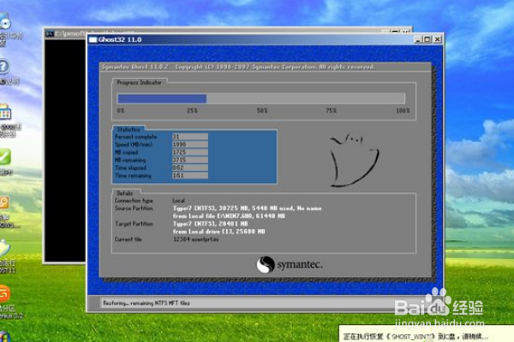Viewport: 514px width, 342px height.
Task: Click the Ghost32 window system menu icon
Action: [x=93, y=39]
